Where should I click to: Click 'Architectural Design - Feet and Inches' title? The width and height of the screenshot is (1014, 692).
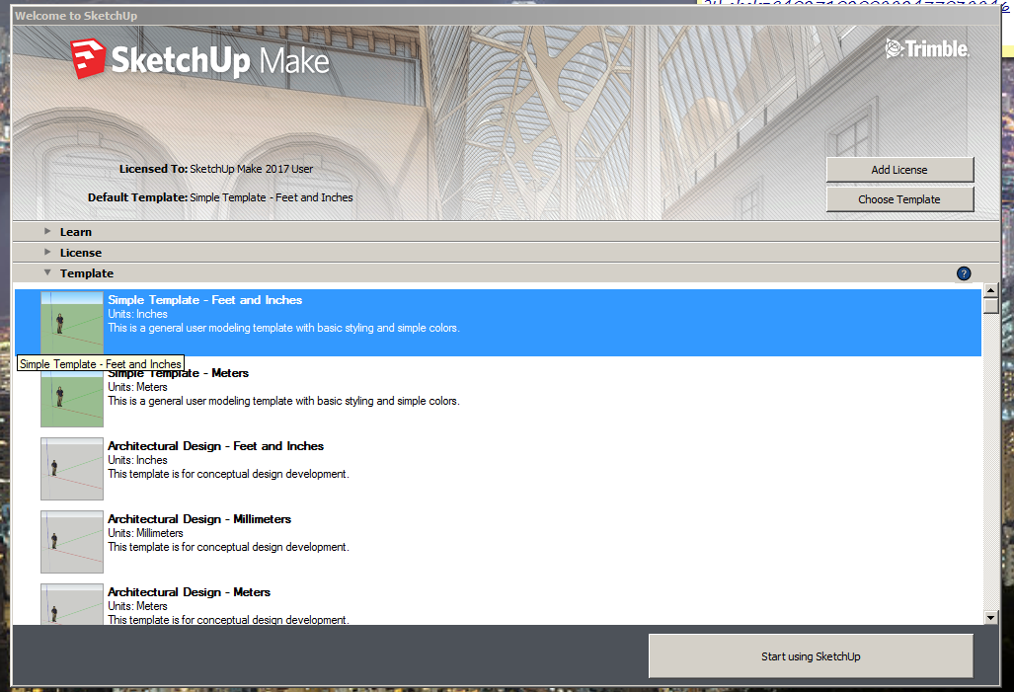[215, 446]
